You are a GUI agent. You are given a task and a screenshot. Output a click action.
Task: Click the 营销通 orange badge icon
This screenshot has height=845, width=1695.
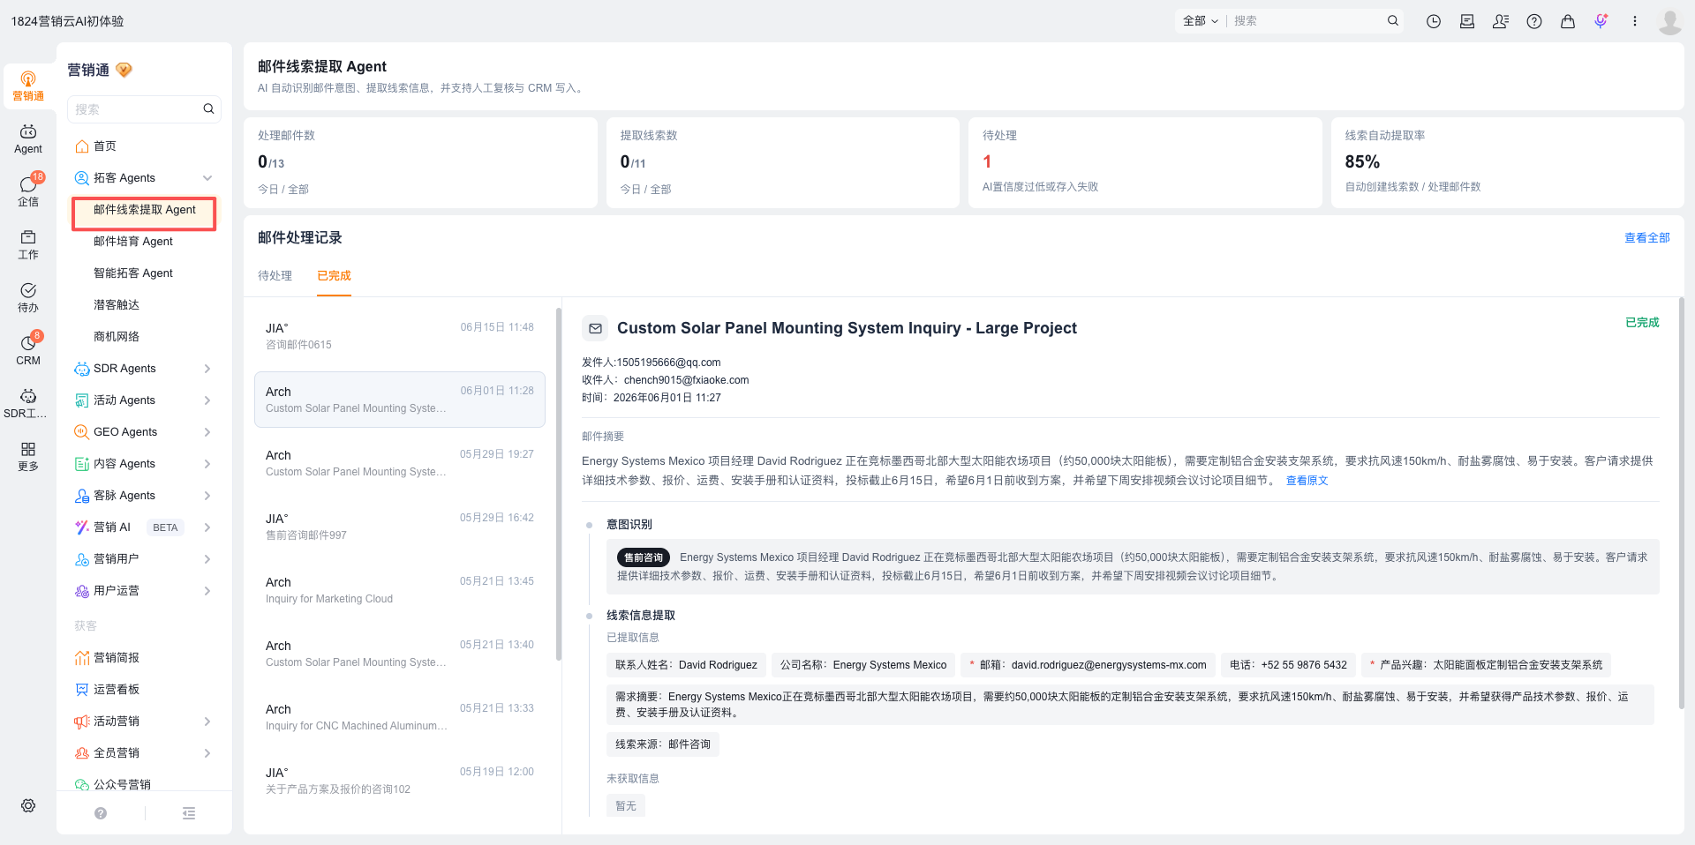pos(124,70)
